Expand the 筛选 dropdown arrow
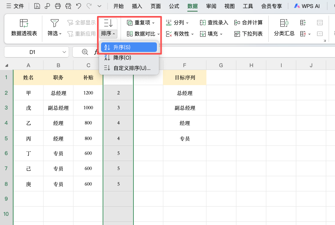 [60, 34]
